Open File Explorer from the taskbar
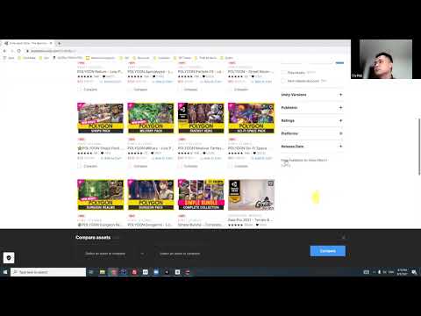The width and height of the screenshot is (421, 316). coord(103,272)
